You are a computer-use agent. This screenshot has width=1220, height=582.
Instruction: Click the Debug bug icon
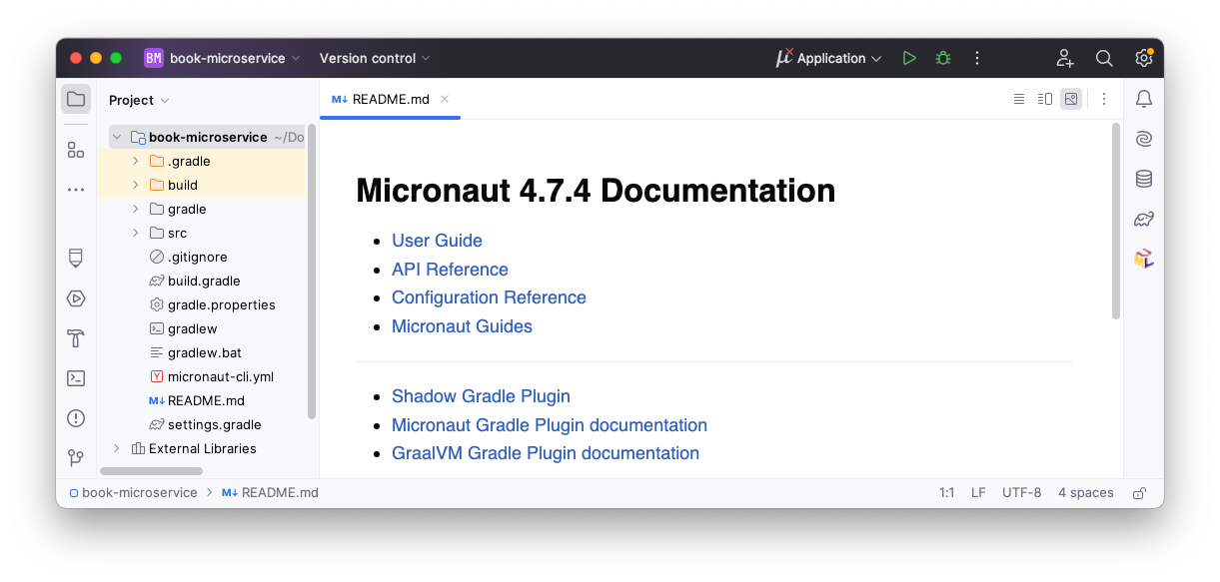942,58
